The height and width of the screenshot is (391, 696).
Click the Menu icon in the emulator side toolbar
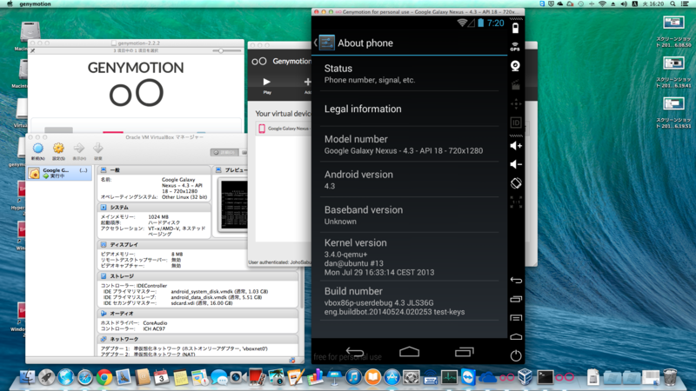coord(516,318)
